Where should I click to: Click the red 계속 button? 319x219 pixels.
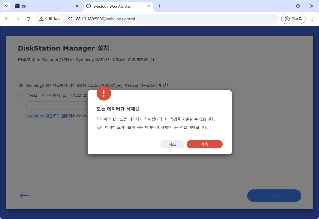[204, 144]
